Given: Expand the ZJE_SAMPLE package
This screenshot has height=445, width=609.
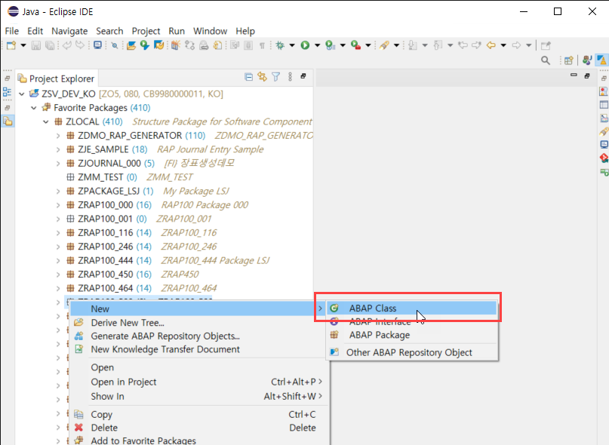Looking at the screenshot, I should click(x=58, y=149).
